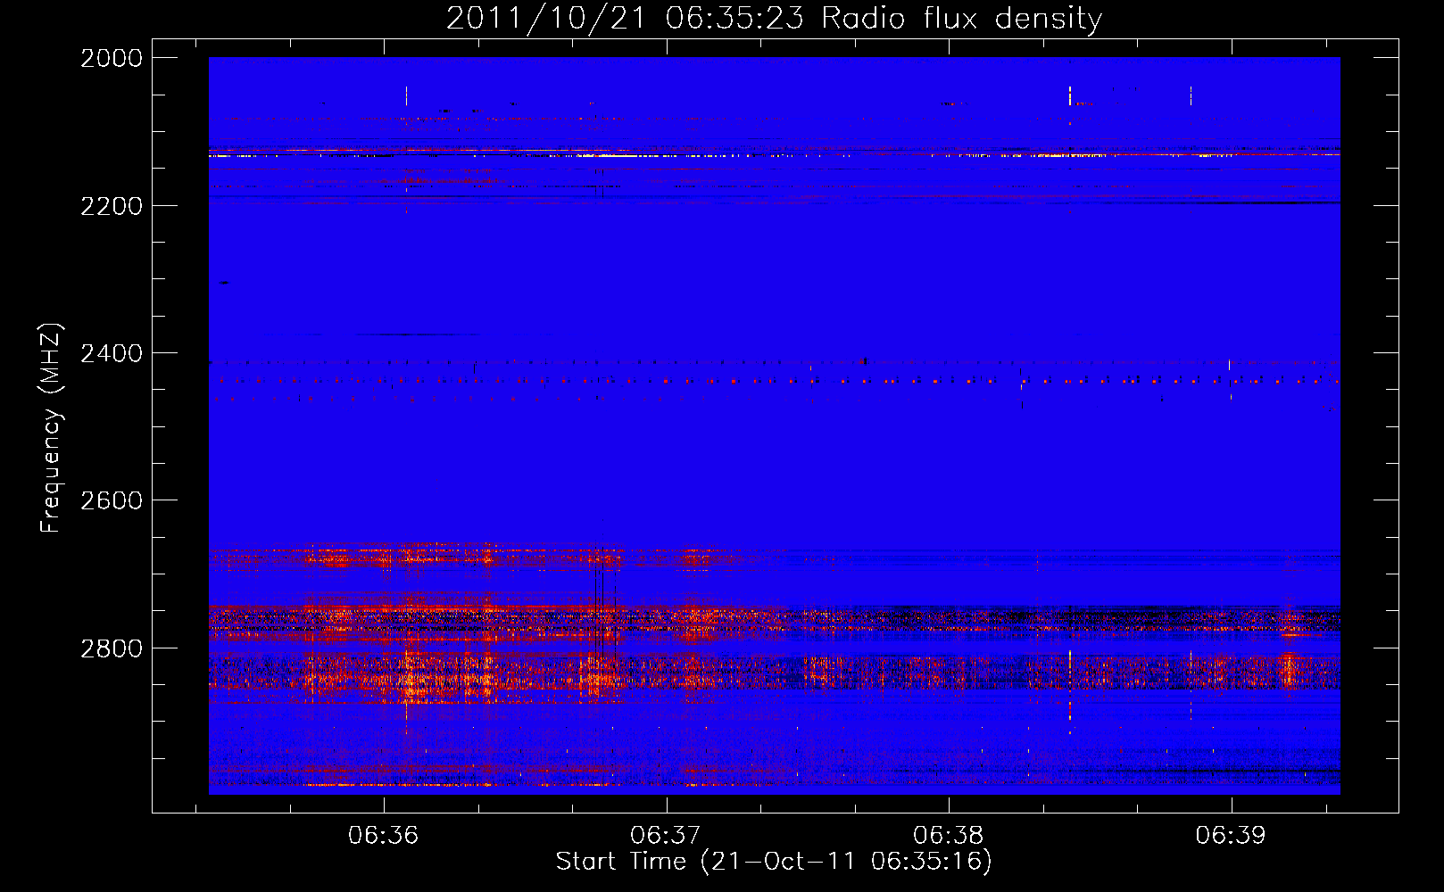
Task: Click the 2800 frequency tick label
Action: 112,648
